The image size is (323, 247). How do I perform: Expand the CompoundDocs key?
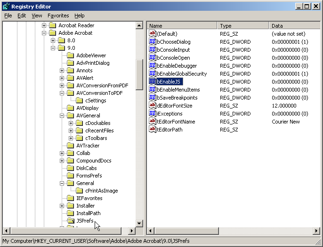pos(62,161)
